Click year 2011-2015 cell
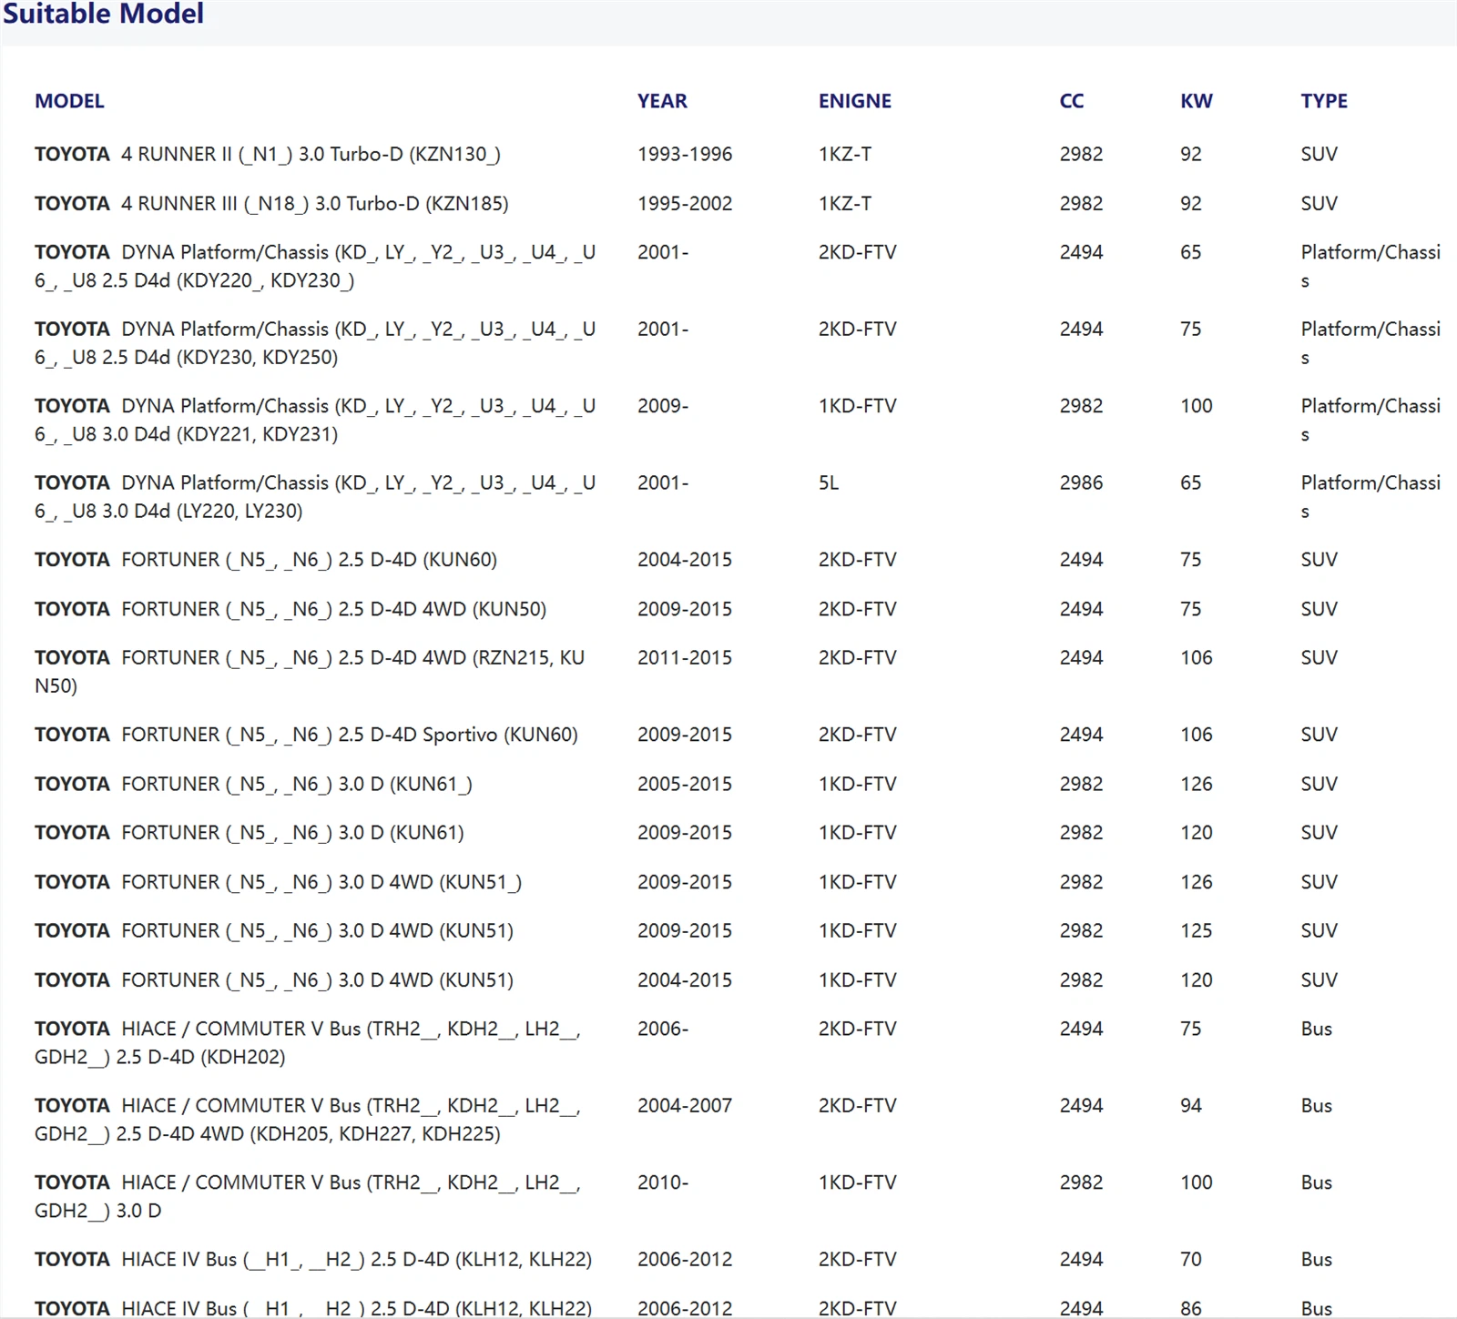Image resolution: width=1457 pixels, height=1319 pixels. (x=685, y=658)
